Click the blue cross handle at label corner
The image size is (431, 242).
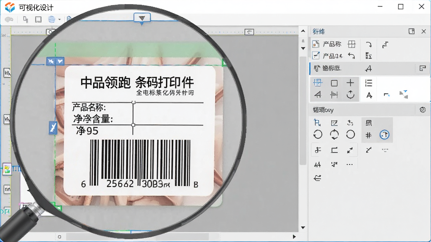(x=51, y=61)
